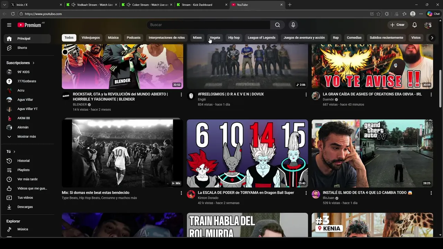
Task: Open AKIM 88 subscription channel
Action: click(27, 118)
